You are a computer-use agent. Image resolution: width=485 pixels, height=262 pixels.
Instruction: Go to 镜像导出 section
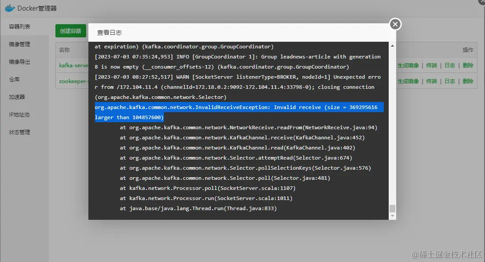pyautogui.click(x=20, y=62)
